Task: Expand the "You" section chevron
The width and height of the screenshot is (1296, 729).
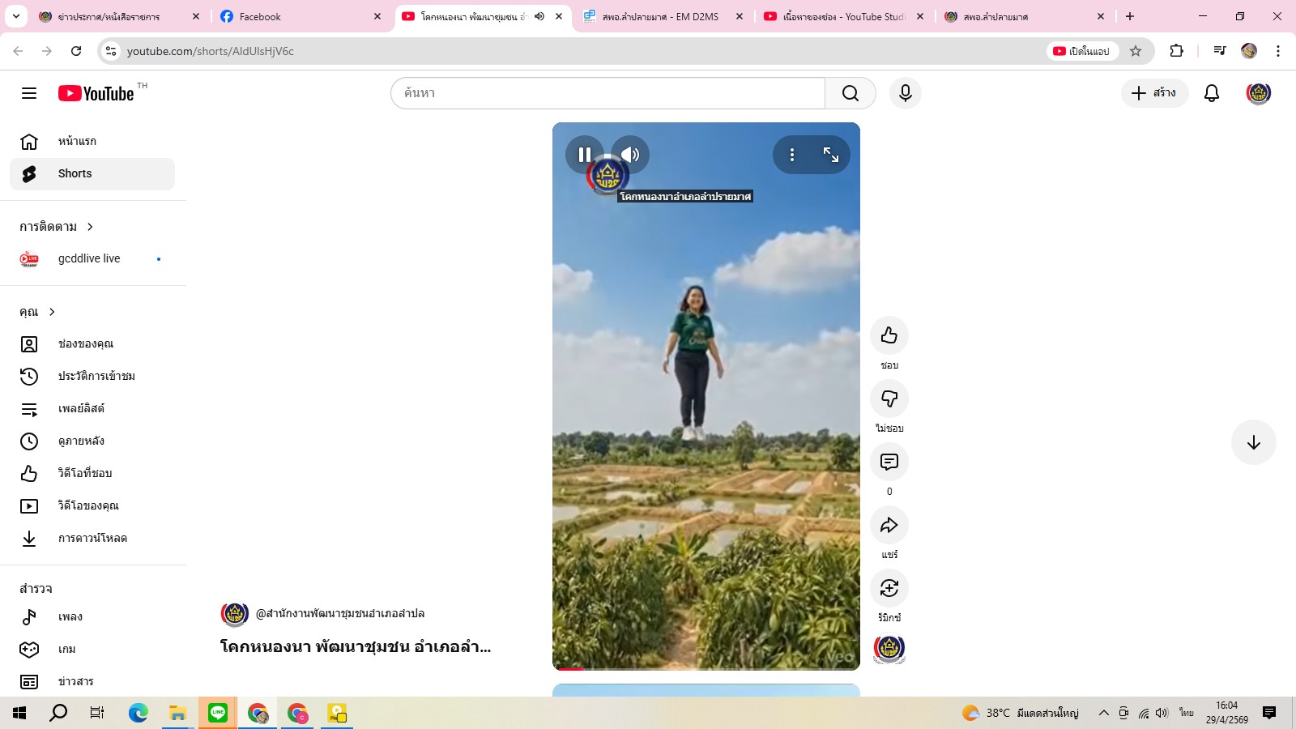Action: (x=52, y=312)
